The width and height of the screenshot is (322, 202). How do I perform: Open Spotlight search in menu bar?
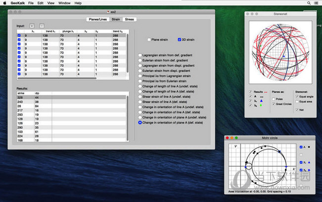tap(309, 3)
